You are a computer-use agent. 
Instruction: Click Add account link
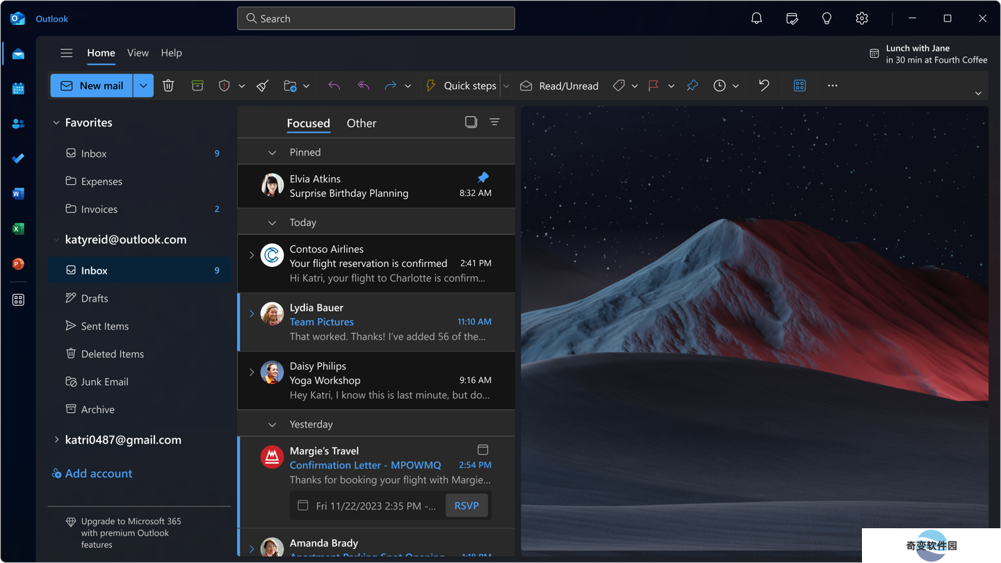[x=92, y=473]
